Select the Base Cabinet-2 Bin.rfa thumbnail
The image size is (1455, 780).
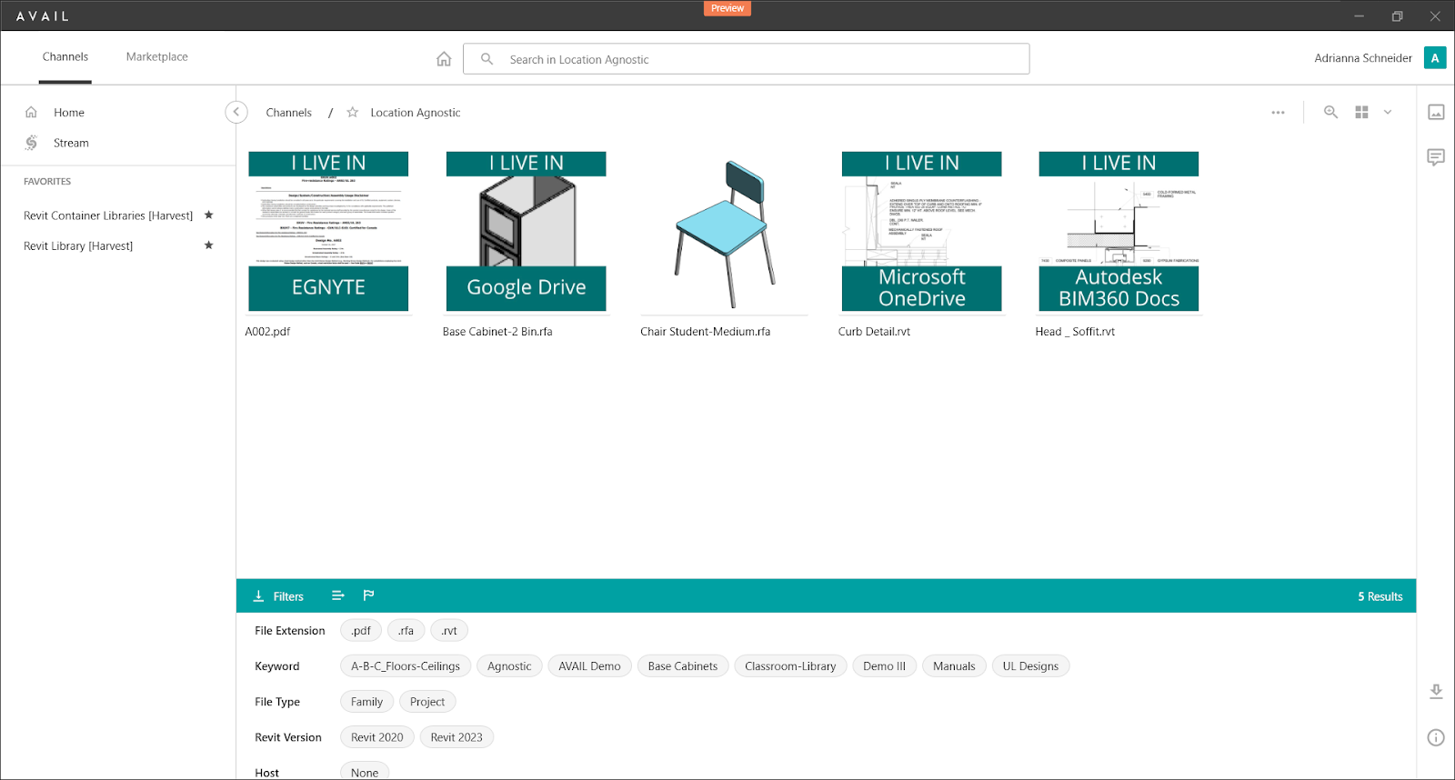(x=527, y=232)
